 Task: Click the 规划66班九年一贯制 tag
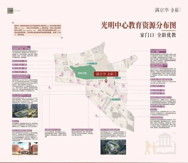pos(158,94)
